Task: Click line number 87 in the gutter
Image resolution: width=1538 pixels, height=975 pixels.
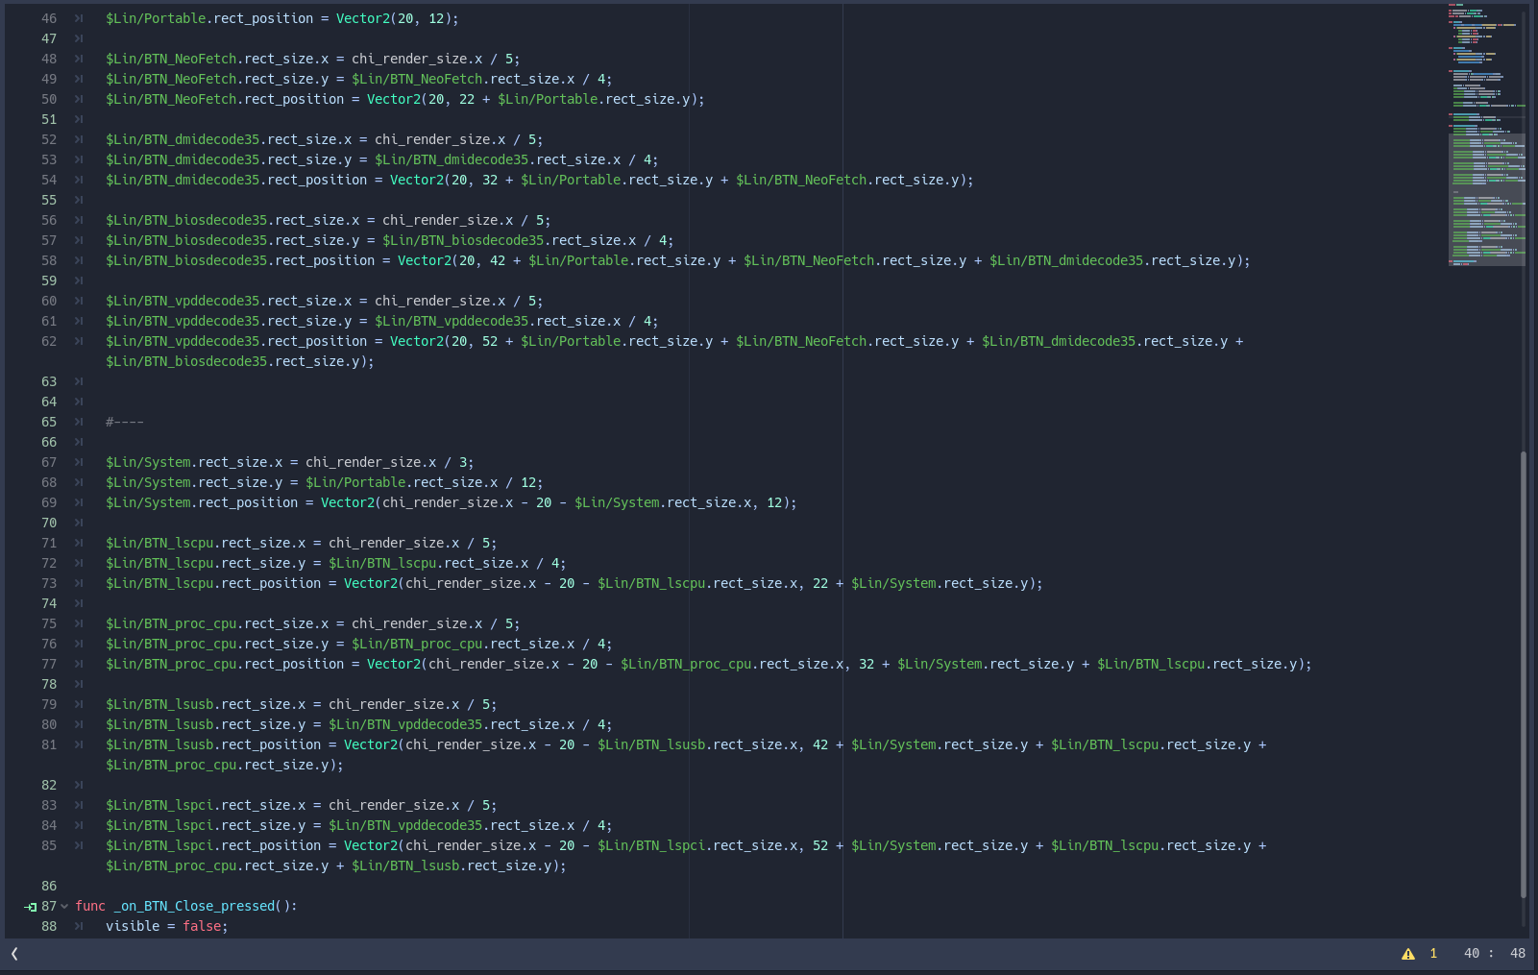Action: [49, 906]
